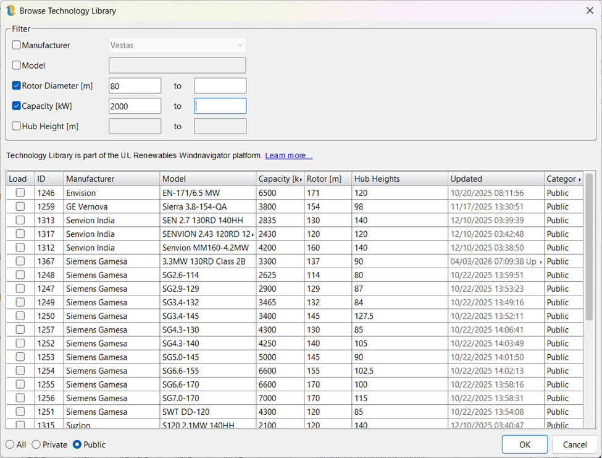This screenshot has width=602, height=458.
Task: Click the Capacity maximum input field
Action: [x=220, y=106]
